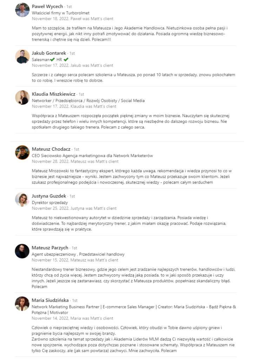Select Mateusz Parzych's avatar image
Viewport: 254px width, 359px height.
pyautogui.click(x=22, y=251)
